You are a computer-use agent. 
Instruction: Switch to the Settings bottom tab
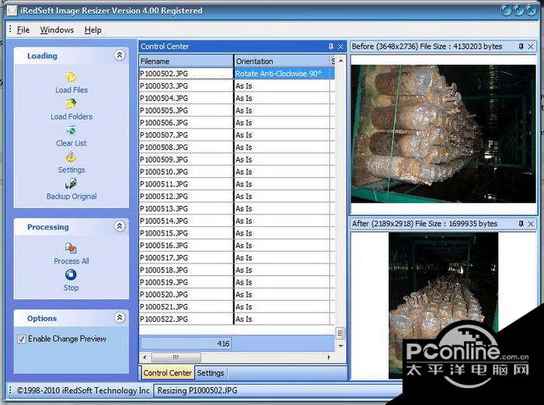click(211, 372)
